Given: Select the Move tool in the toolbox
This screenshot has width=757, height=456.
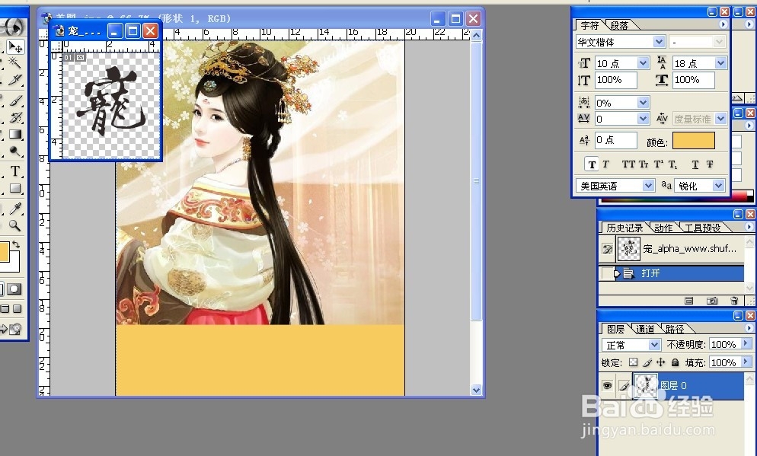Looking at the screenshot, I should (15, 46).
